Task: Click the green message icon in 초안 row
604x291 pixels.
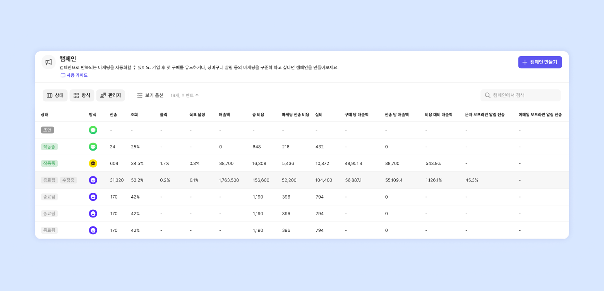Action: coord(93,130)
